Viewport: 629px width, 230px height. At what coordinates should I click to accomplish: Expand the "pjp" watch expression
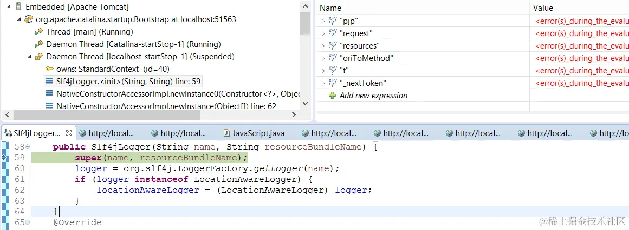point(323,21)
